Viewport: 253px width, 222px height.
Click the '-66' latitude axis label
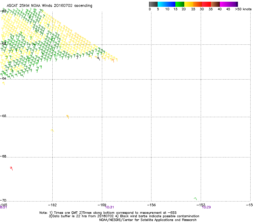[3, 116]
